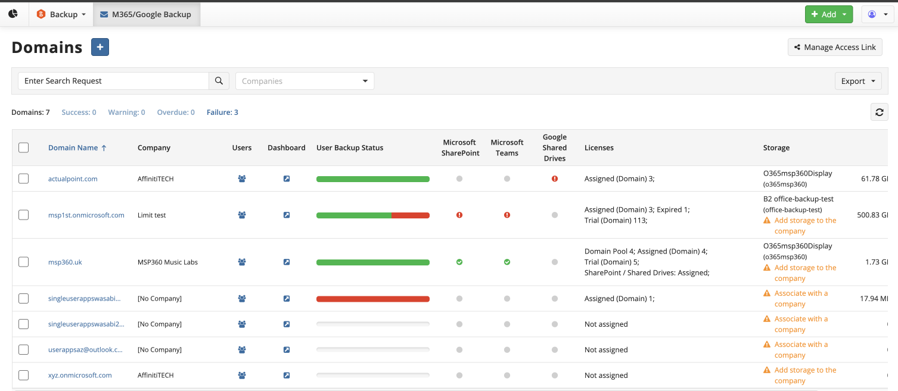Expand the Export options dropdown
Image resolution: width=898 pixels, height=391 pixels.
click(x=858, y=80)
